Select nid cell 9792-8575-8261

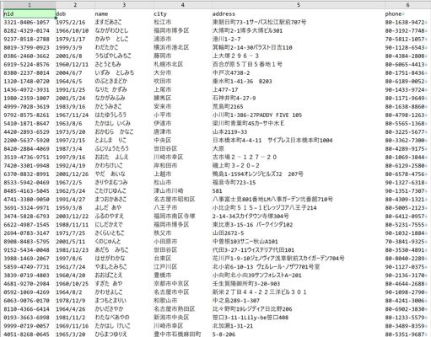point(30,115)
